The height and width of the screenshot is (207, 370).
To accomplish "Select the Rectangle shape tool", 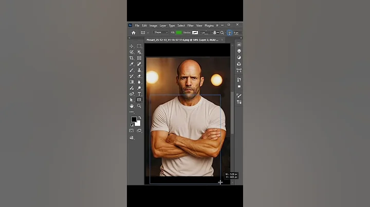I will [139, 100].
